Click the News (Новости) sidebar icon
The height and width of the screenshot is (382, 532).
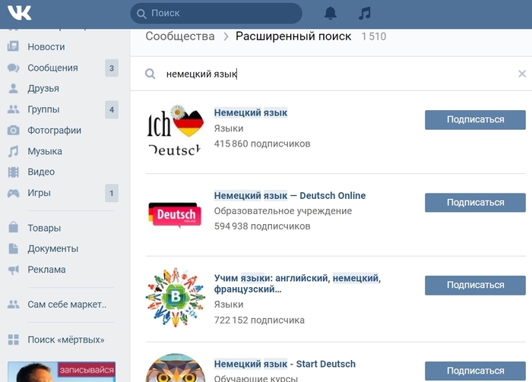point(13,46)
